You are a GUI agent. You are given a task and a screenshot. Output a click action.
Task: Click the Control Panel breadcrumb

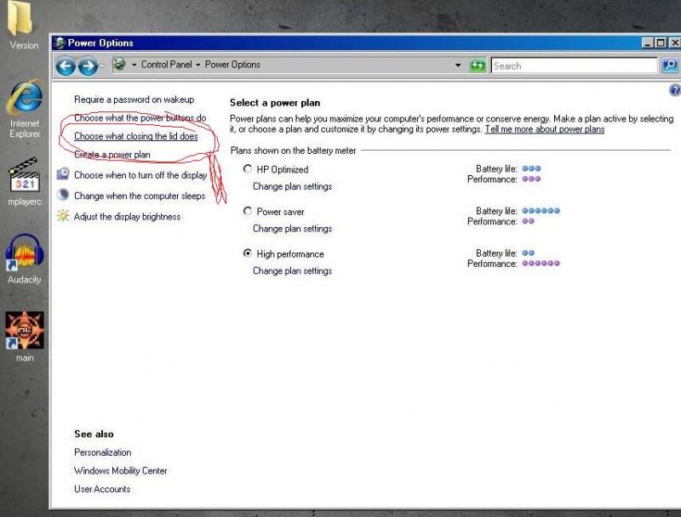(166, 64)
